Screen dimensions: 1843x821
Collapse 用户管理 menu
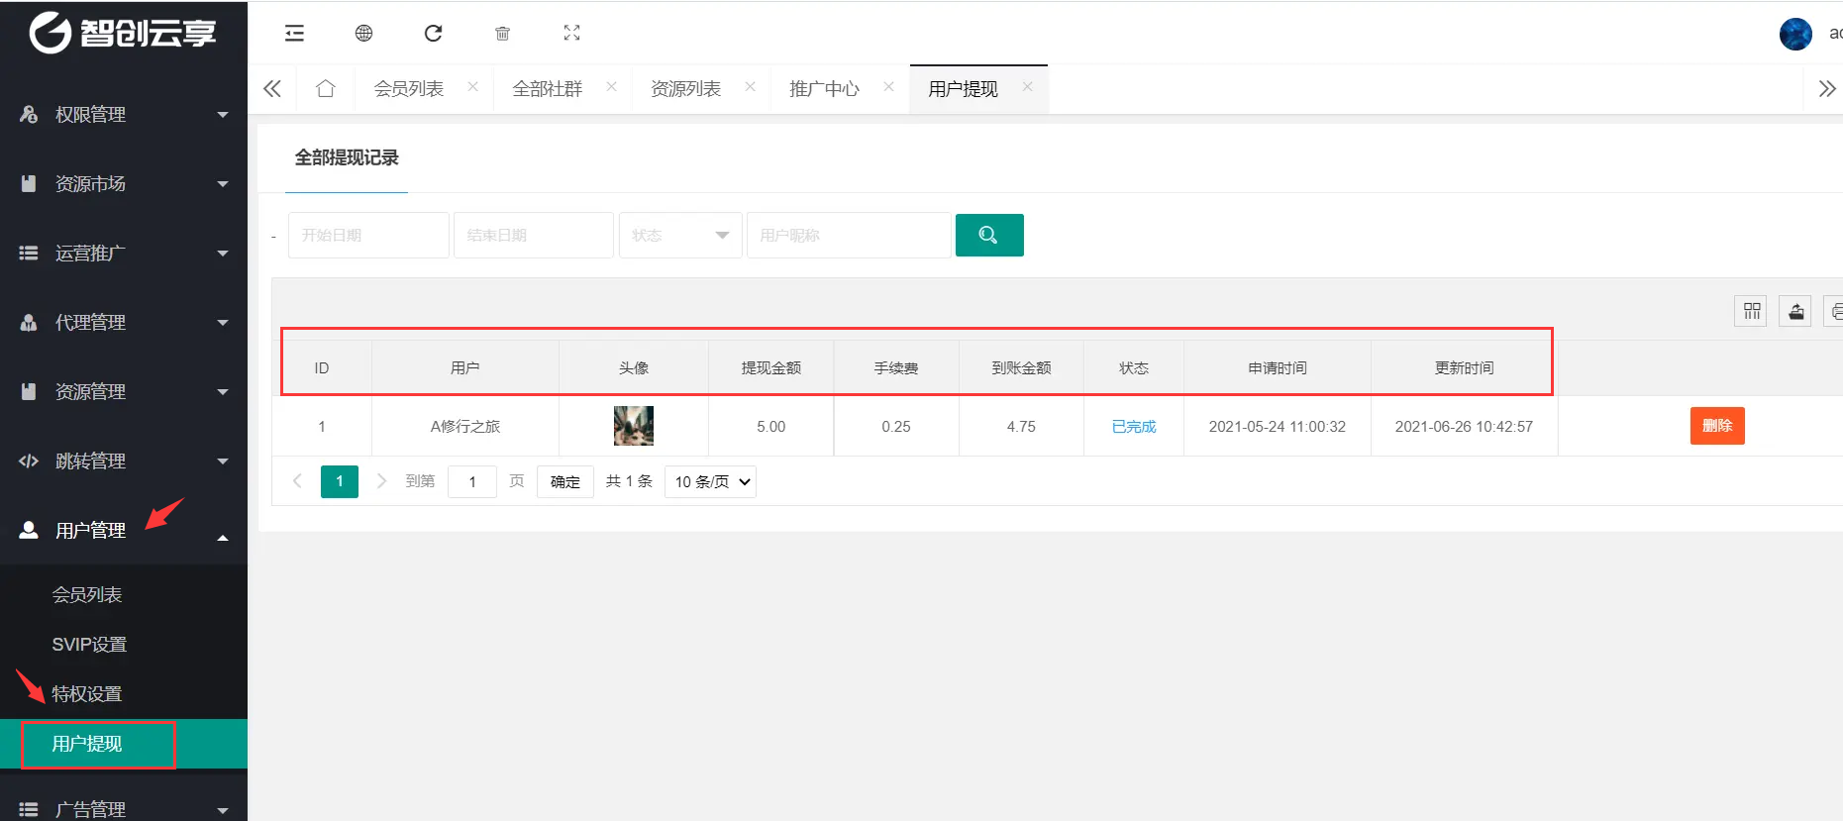tap(124, 531)
